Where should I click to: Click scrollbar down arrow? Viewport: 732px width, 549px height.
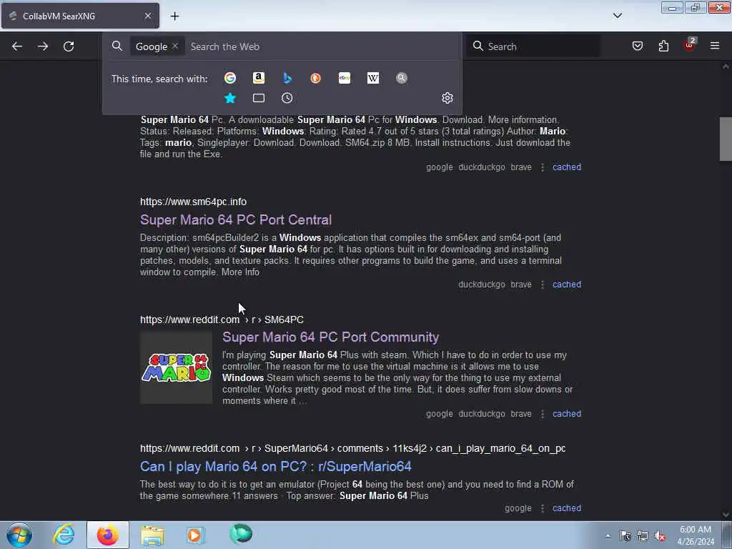(726, 515)
